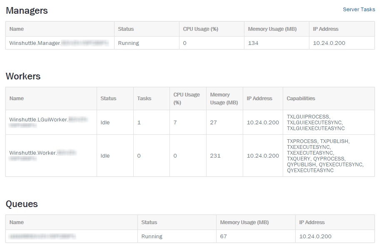Screen dimensions: 381x247
Task: Click Managers CPU Usage (%) header
Action: tap(212, 29)
